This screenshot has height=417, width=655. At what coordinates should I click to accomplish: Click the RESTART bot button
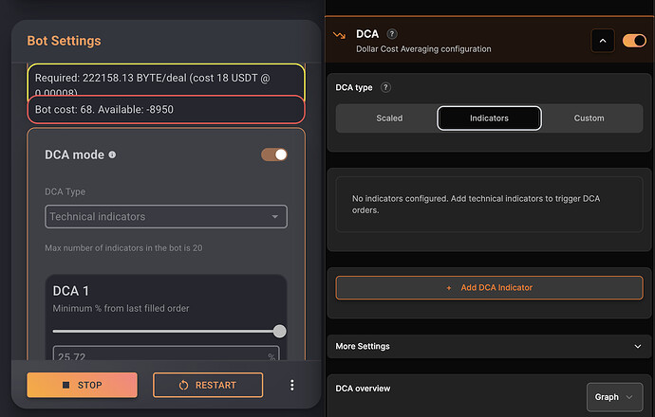[208, 385]
